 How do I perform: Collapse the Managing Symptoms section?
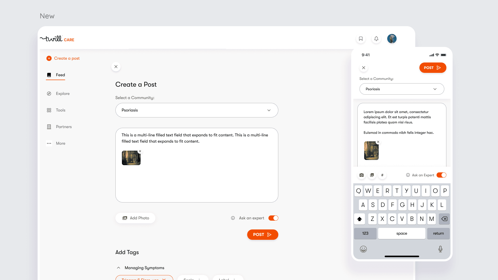pos(119,268)
